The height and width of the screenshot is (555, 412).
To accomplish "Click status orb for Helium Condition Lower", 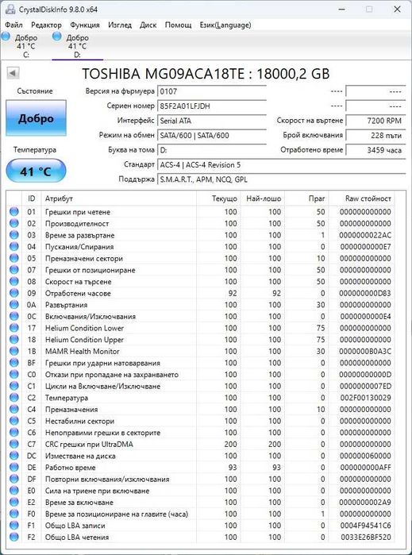I will 13,328.
